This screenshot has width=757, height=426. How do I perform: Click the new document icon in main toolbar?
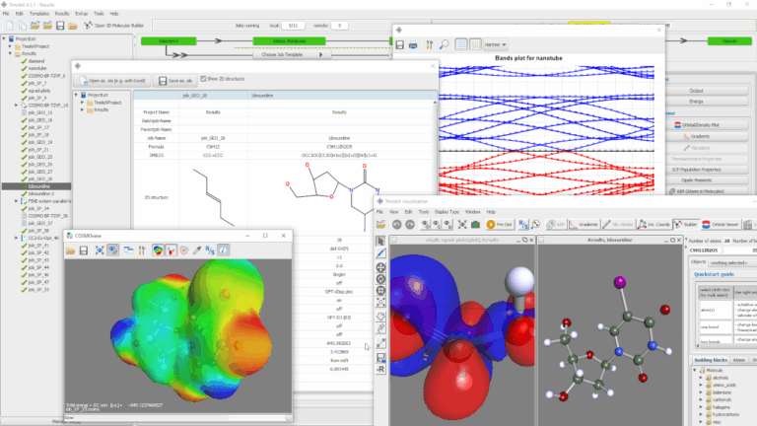(8, 26)
